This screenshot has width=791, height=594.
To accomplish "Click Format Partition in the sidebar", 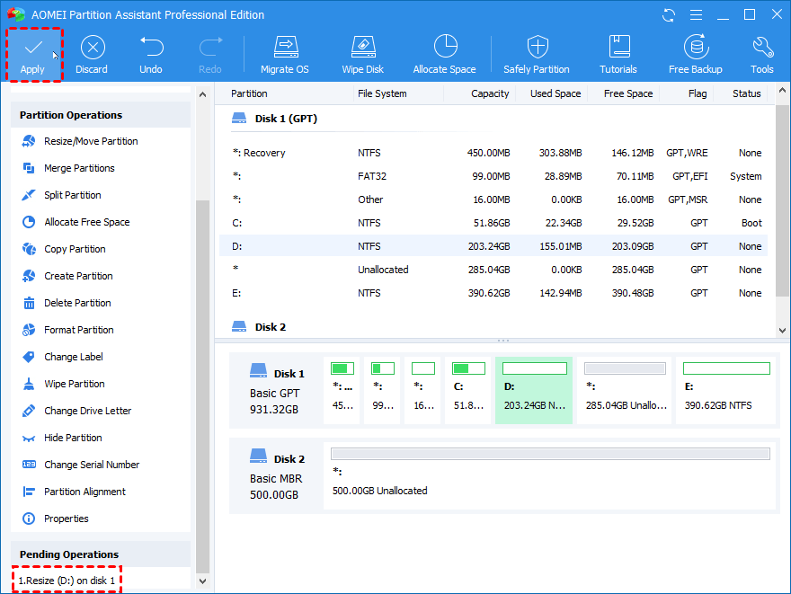I will [79, 330].
